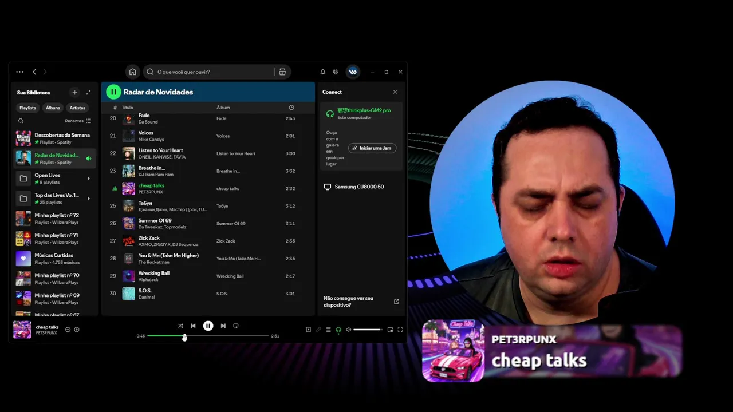The image size is (733, 412).
Task: Open Minha playlist nº 71
Action: click(54, 239)
